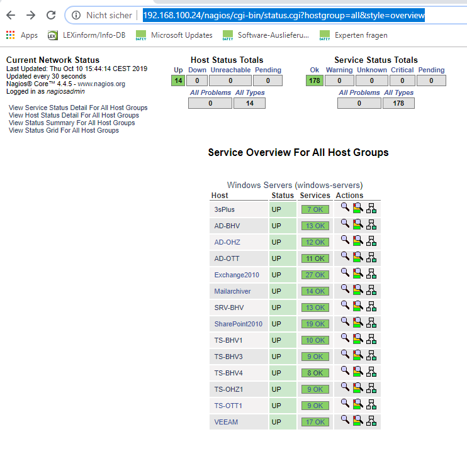
Task: Open Chrome Apps shortcut in bookmarks bar
Action: pos(22,35)
